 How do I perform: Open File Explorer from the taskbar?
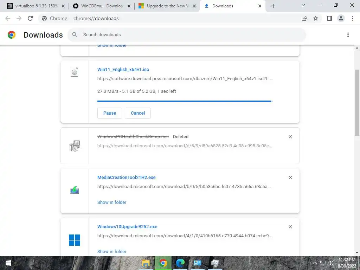146,263
